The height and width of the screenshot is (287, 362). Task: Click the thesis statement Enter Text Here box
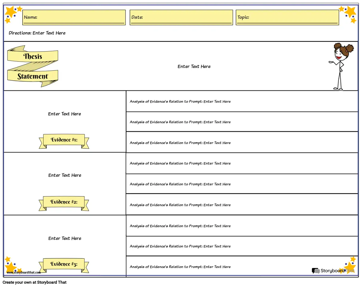click(194, 67)
